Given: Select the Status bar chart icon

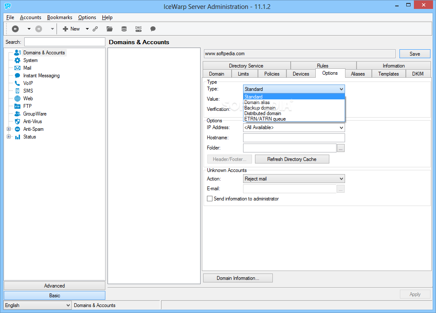Looking at the screenshot, I should 17,137.
